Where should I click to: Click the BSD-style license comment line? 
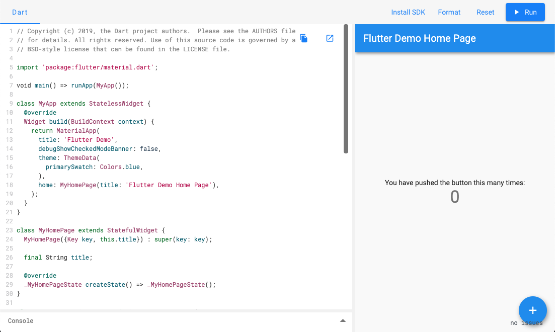click(124, 49)
